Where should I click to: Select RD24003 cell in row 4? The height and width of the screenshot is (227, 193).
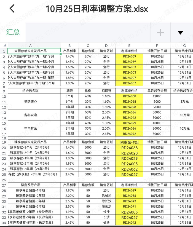click(x=129, y=67)
